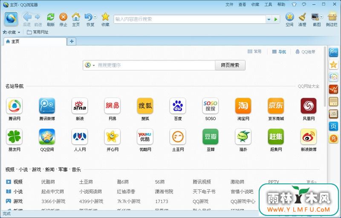The height and width of the screenshot is (218, 341).
Task: Open the 网易 site icon
Action: (113, 106)
